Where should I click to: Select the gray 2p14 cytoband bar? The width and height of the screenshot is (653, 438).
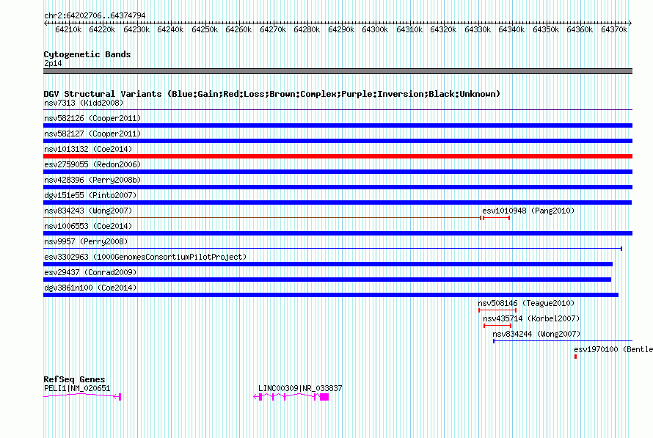click(x=338, y=71)
